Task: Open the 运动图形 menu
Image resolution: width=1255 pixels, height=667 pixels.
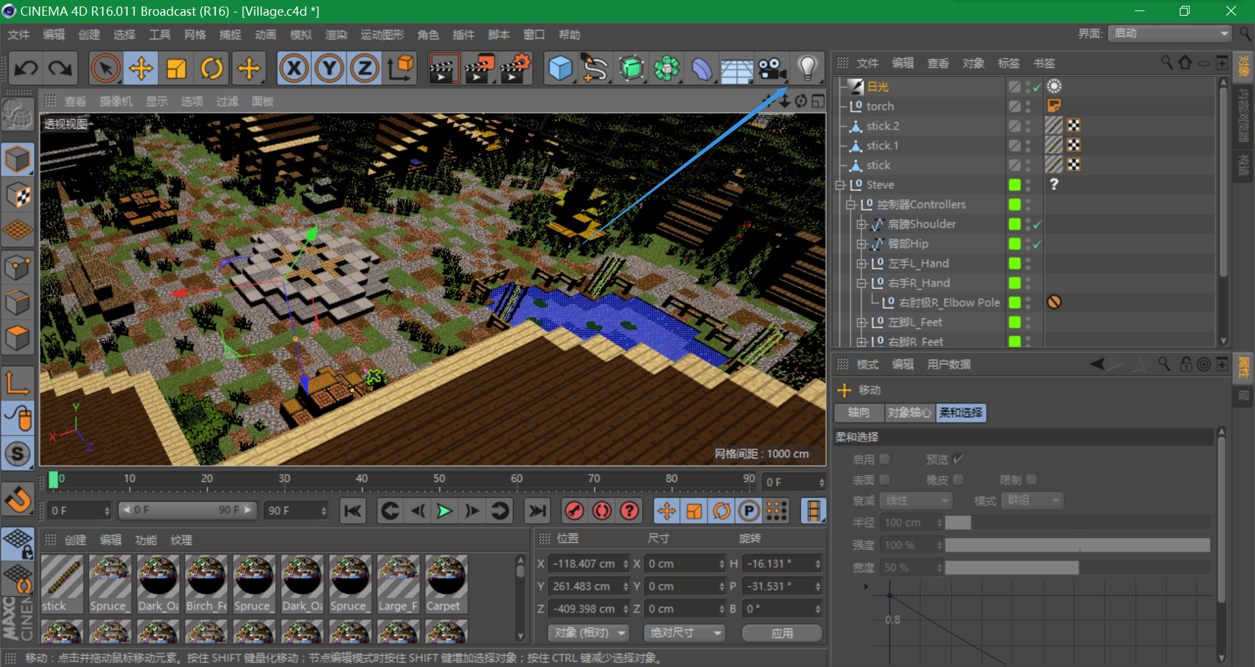Action: (x=382, y=35)
